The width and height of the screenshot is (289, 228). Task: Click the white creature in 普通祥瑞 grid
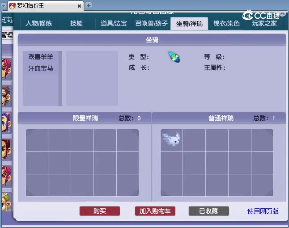[171, 140]
